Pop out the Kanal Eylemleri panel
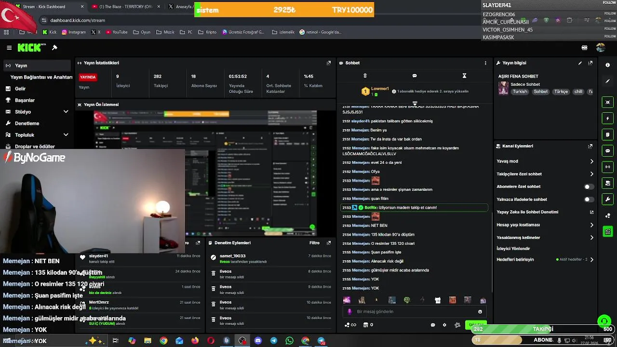Image resolution: width=617 pixels, height=347 pixels. coord(590,146)
